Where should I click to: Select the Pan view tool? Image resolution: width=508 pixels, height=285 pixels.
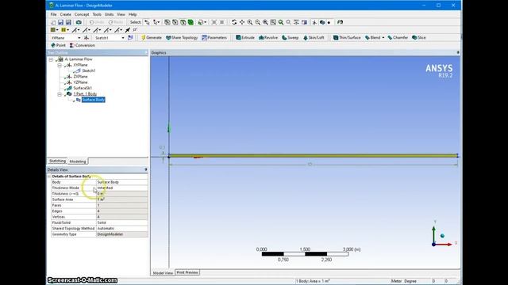tap(242, 22)
